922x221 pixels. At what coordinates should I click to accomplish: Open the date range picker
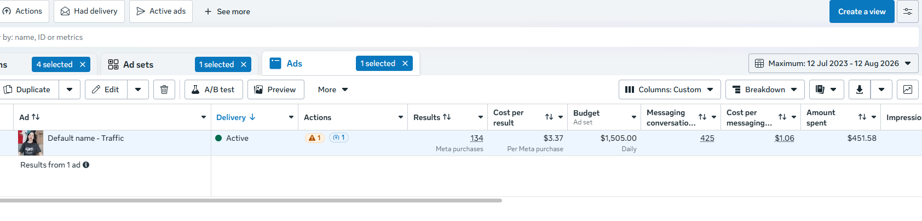pos(833,63)
